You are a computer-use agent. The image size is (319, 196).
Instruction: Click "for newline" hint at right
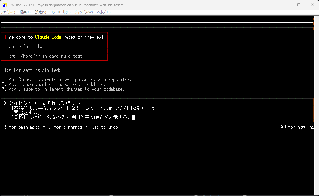pos(297,127)
